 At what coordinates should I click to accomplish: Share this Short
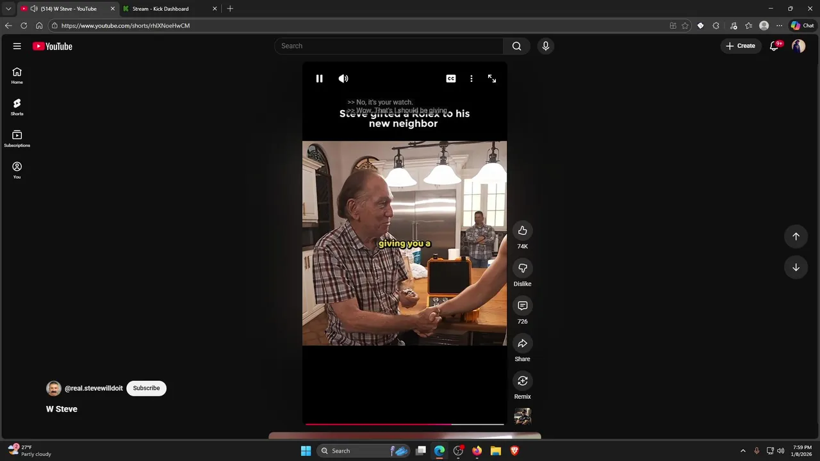click(523, 343)
